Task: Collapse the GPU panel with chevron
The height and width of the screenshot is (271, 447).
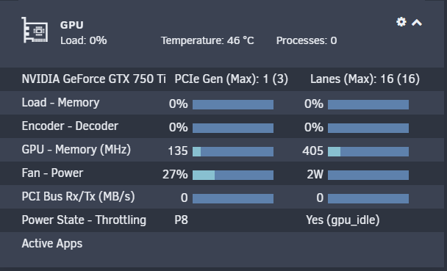Action: (x=417, y=23)
